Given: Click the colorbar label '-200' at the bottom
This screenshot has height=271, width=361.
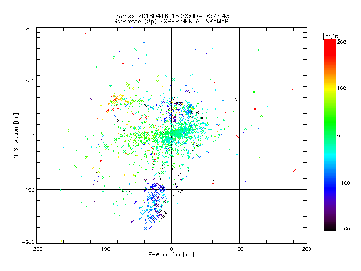Looking at the screenshot, I should coord(343,229).
